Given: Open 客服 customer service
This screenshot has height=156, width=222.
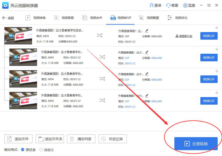Looking at the screenshot, I should pos(172,6).
